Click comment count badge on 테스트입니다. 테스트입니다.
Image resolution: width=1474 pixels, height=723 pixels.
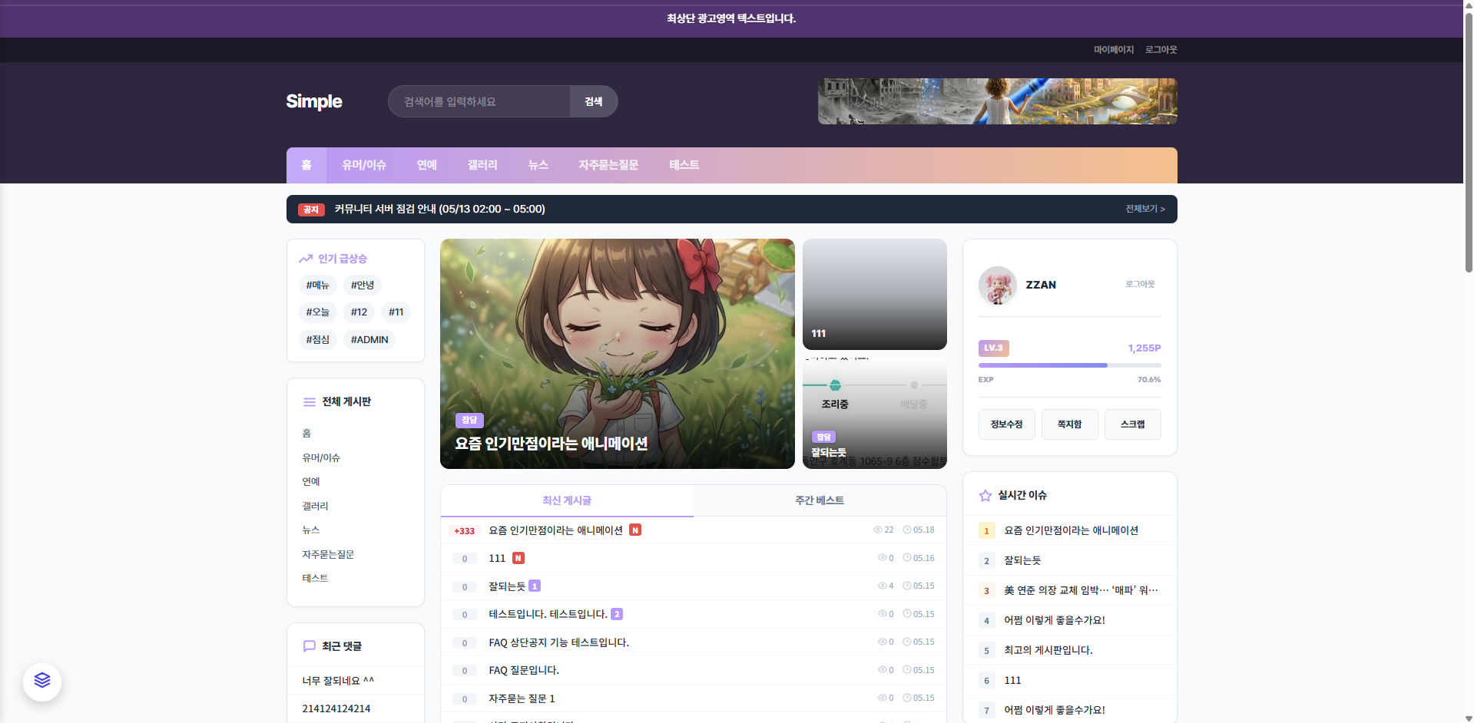617,615
